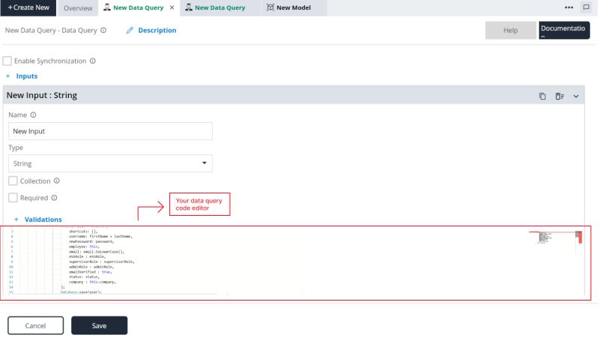
Task: Click the Save button
Action: [x=100, y=325]
